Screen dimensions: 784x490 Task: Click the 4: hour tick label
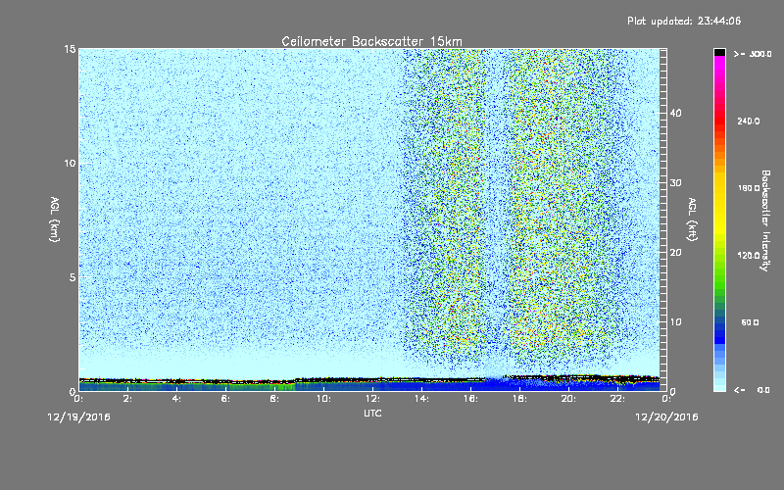[176, 399]
